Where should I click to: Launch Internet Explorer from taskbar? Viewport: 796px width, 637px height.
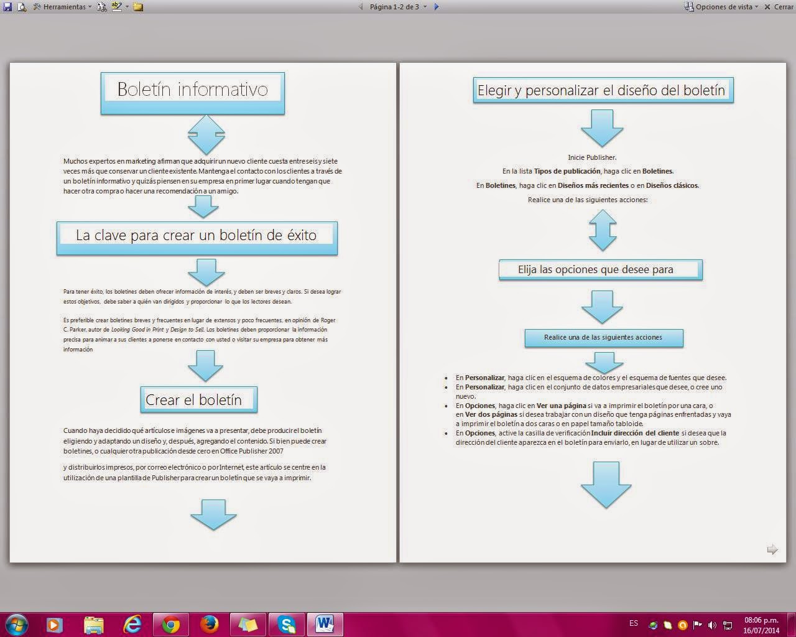pos(132,624)
